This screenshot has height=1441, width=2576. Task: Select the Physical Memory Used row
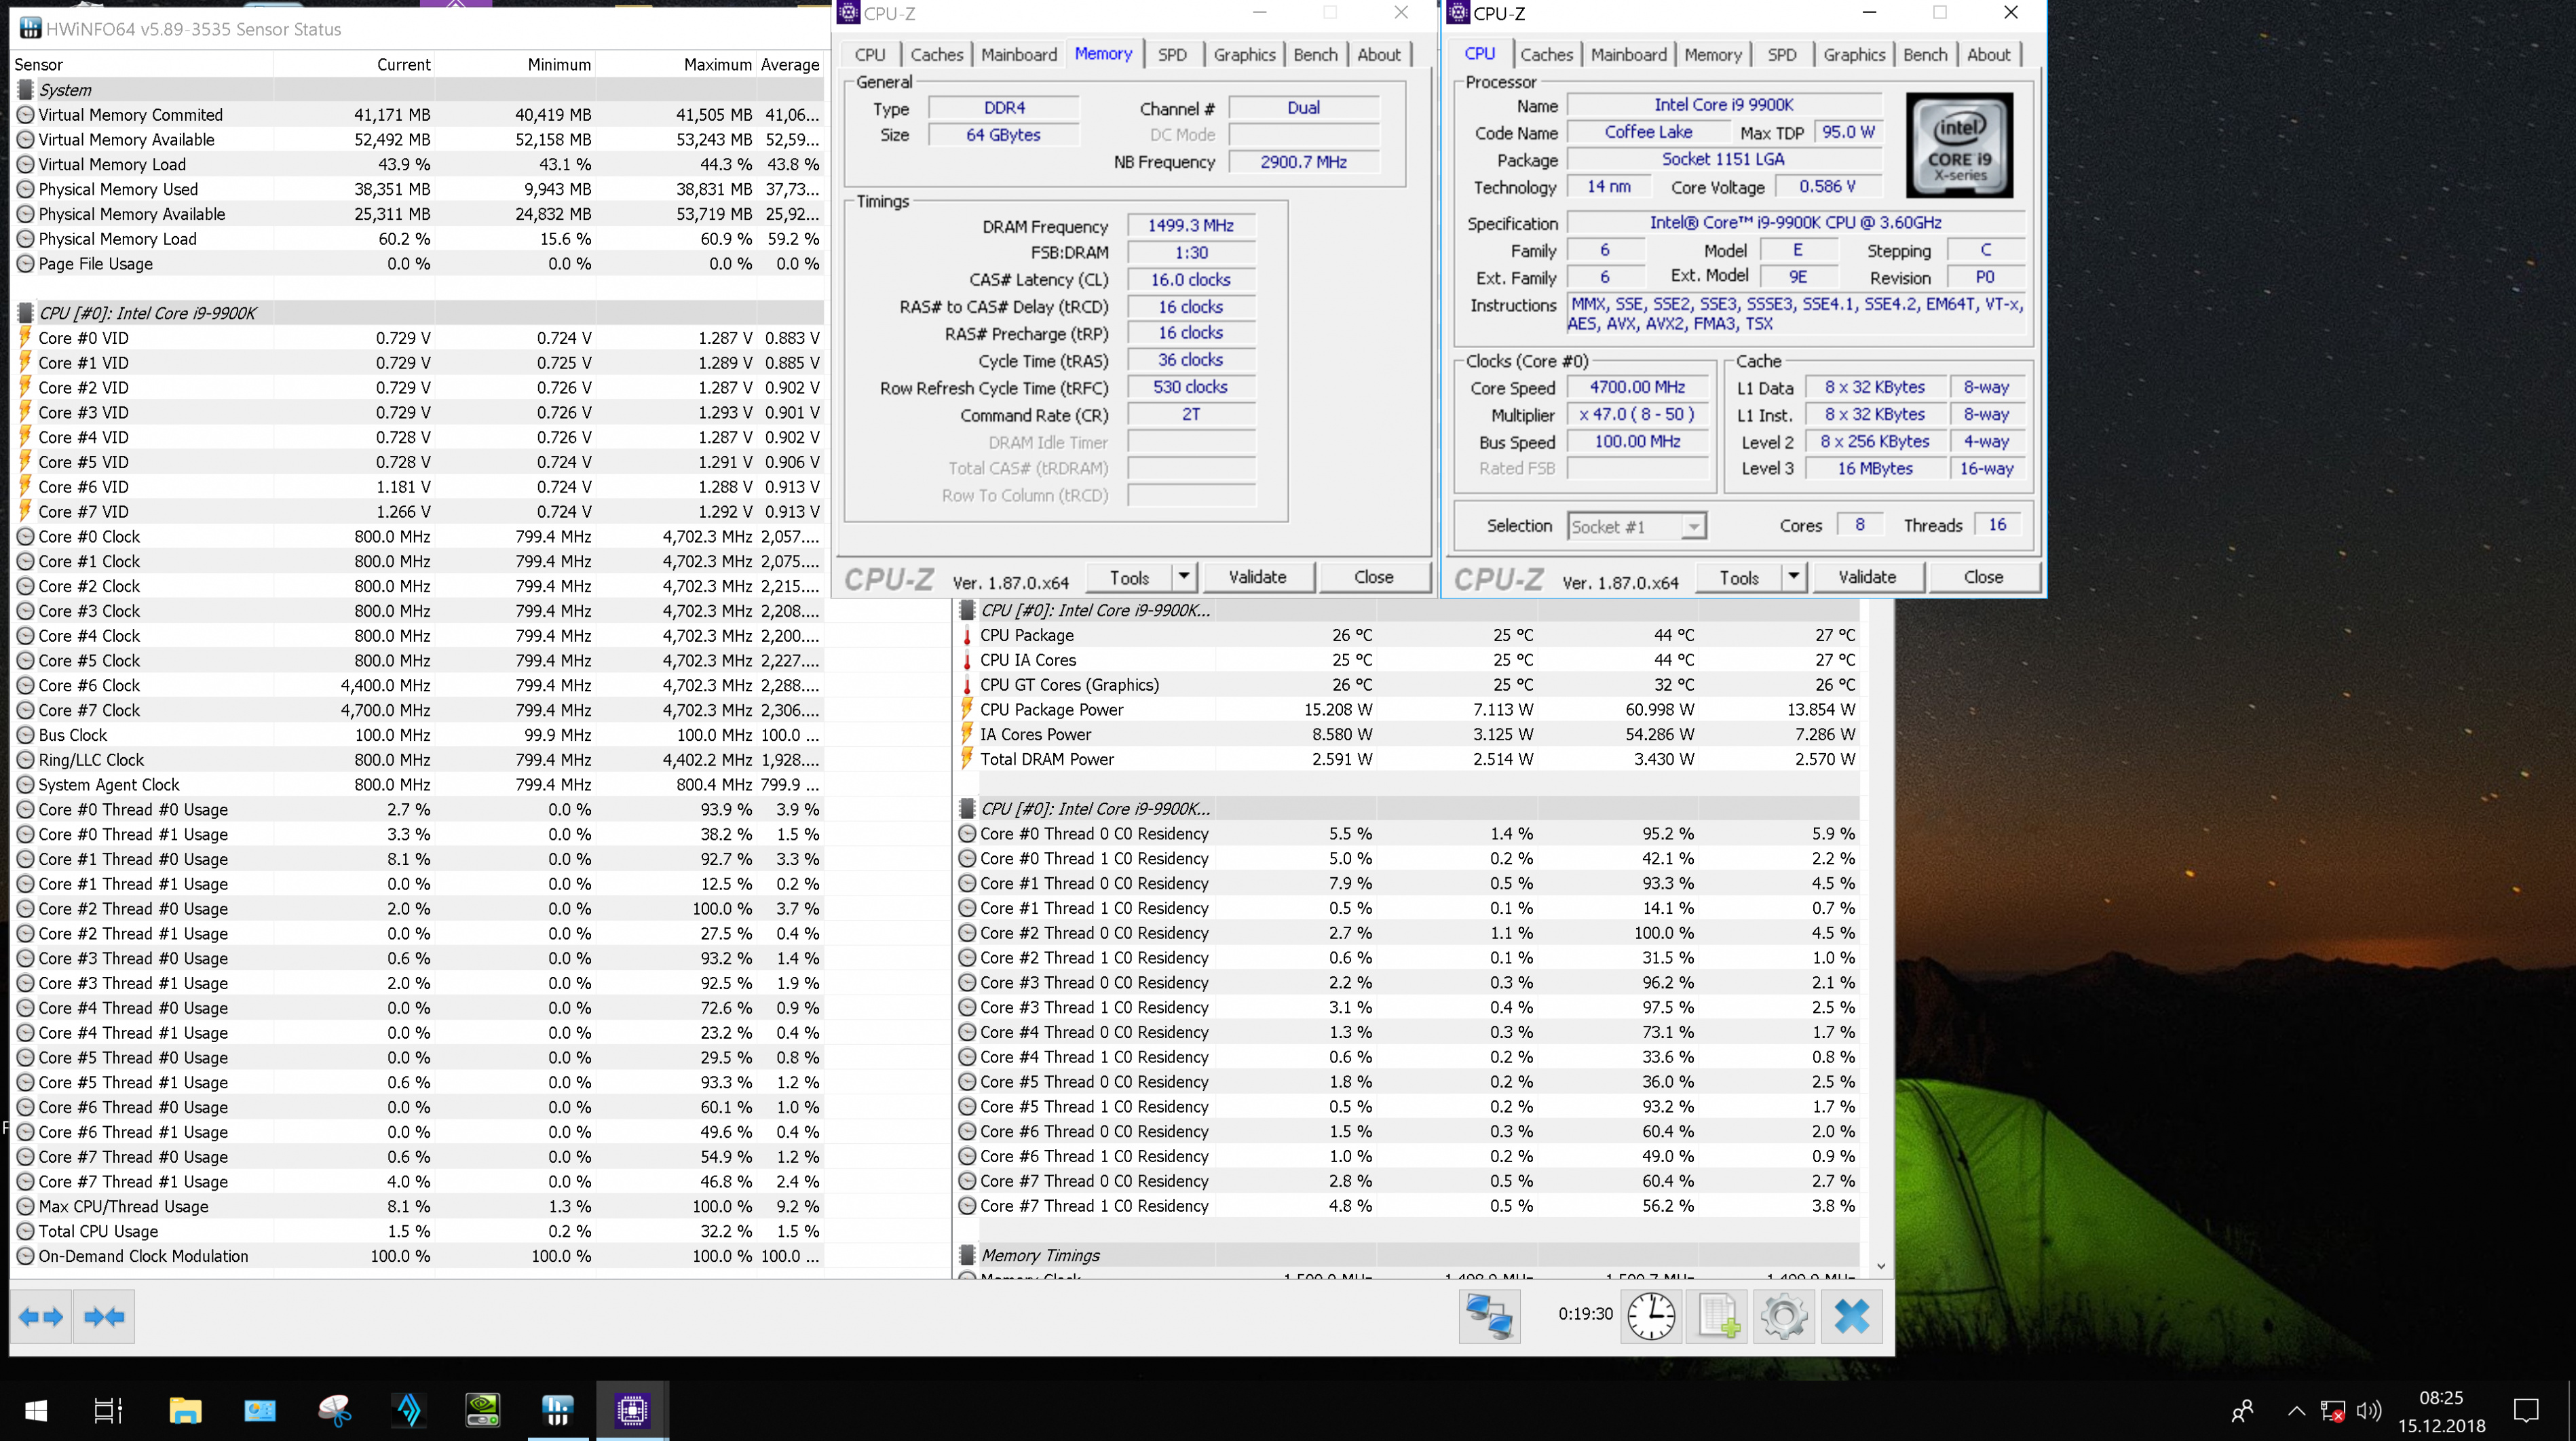(x=418, y=189)
